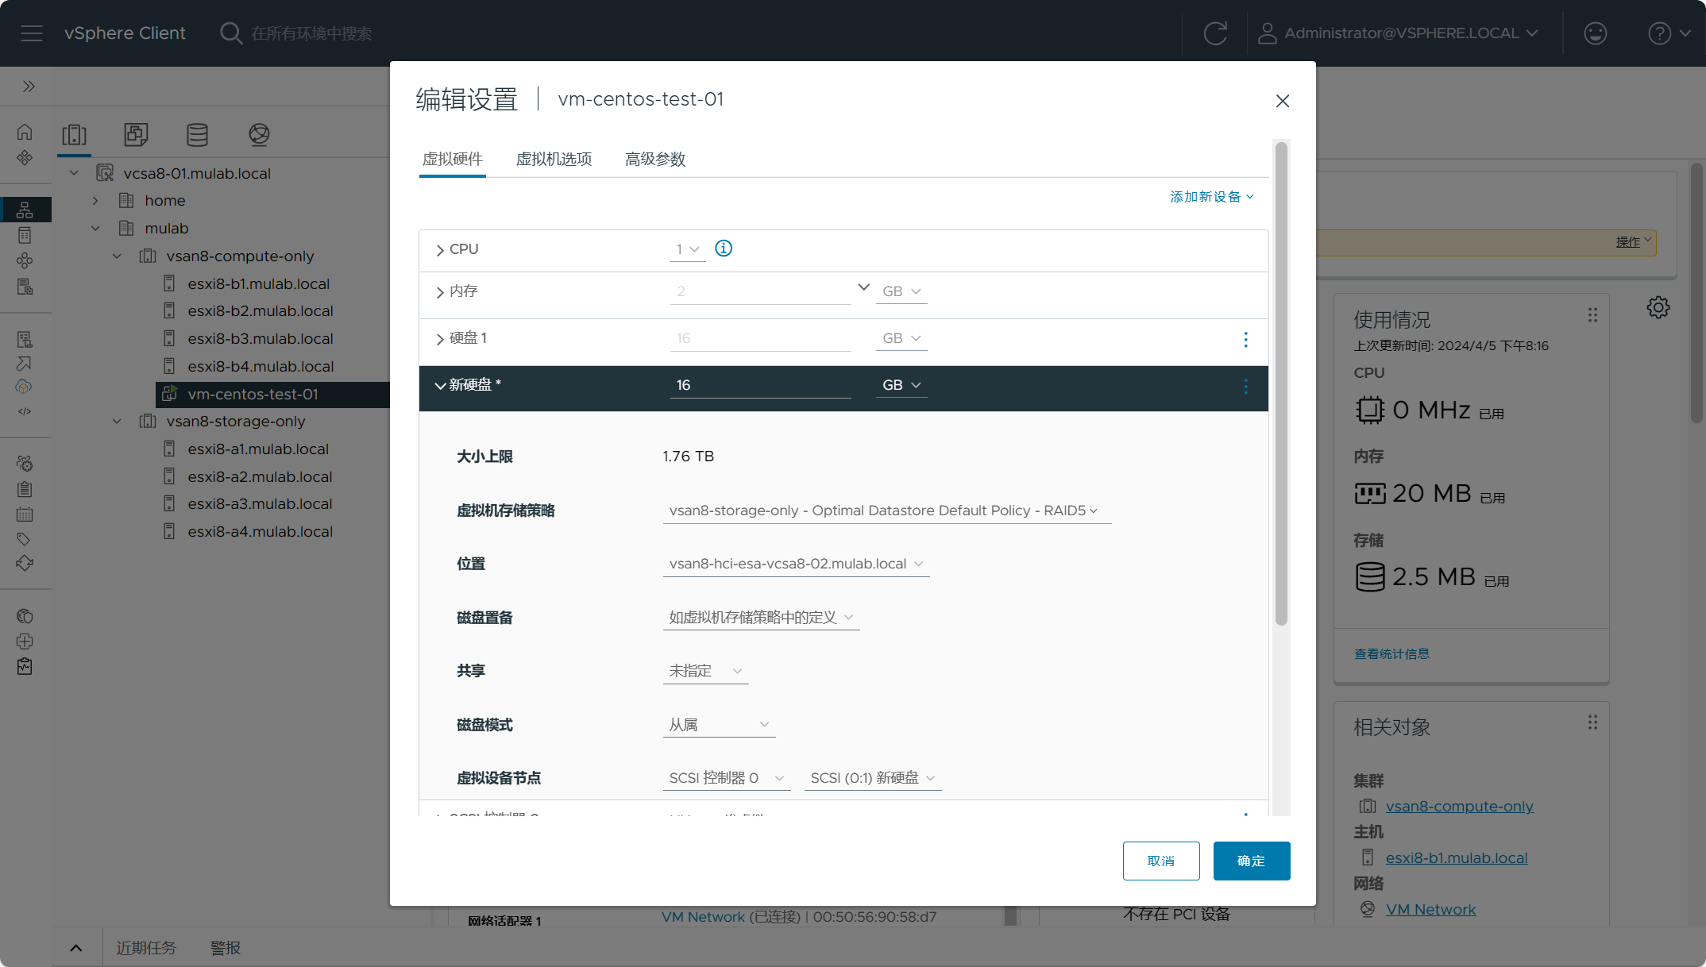The height and width of the screenshot is (967, 1706).
Task: Switch to Hosts and Clusters view
Action: pyautogui.click(x=74, y=135)
